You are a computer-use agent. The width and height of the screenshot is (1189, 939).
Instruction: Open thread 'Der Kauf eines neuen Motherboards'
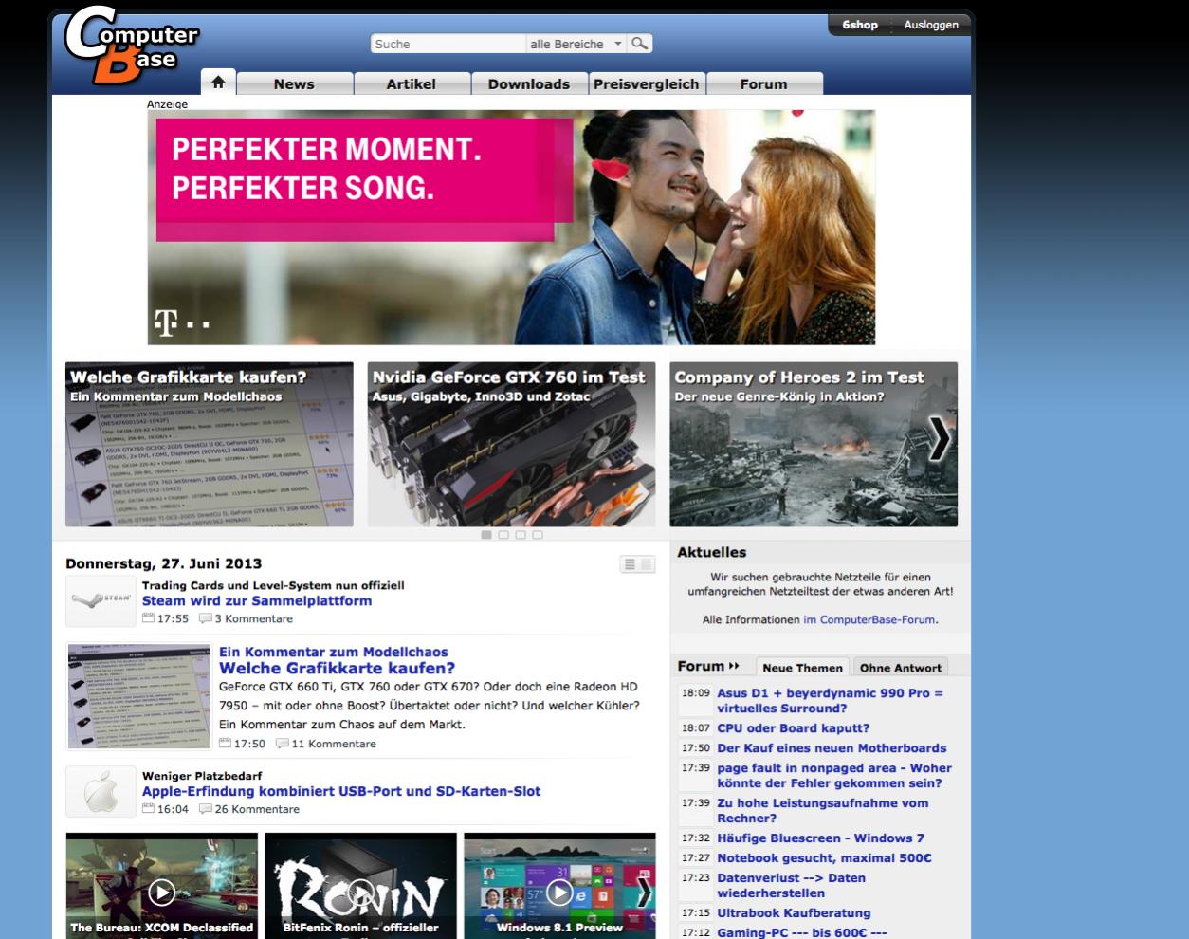point(832,748)
